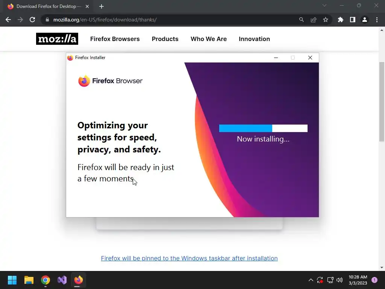Click the Now installing... status text
The height and width of the screenshot is (289, 385).
[263, 139]
